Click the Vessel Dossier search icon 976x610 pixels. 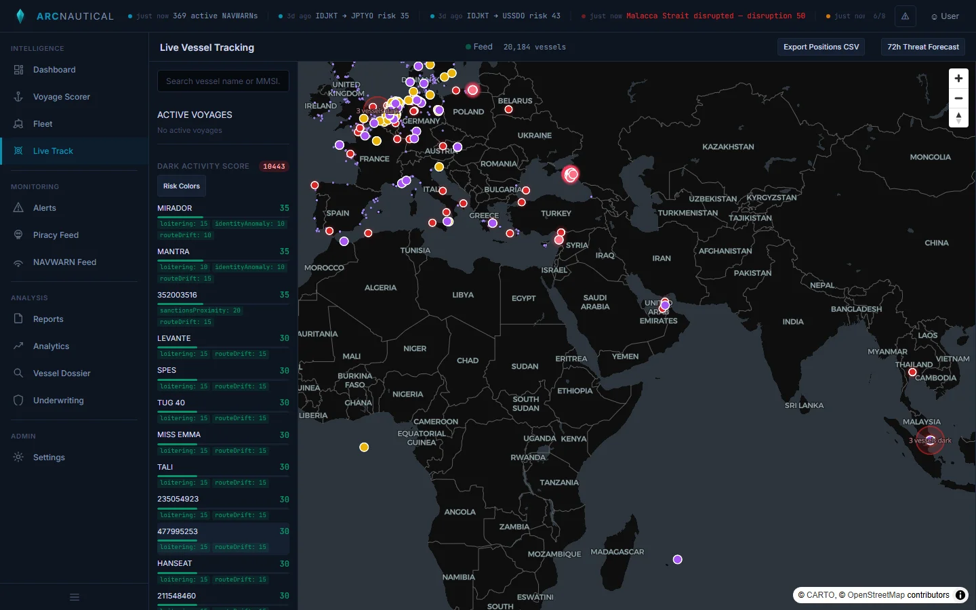[x=18, y=373]
